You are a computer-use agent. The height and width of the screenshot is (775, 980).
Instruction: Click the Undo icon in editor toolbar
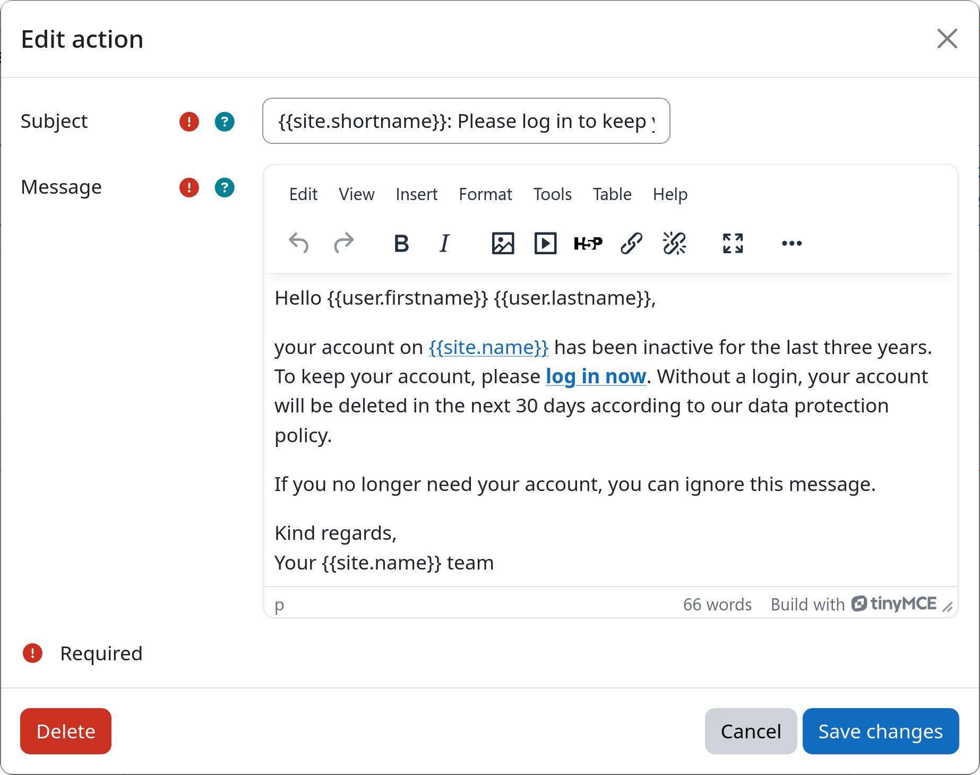[x=299, y=244]
